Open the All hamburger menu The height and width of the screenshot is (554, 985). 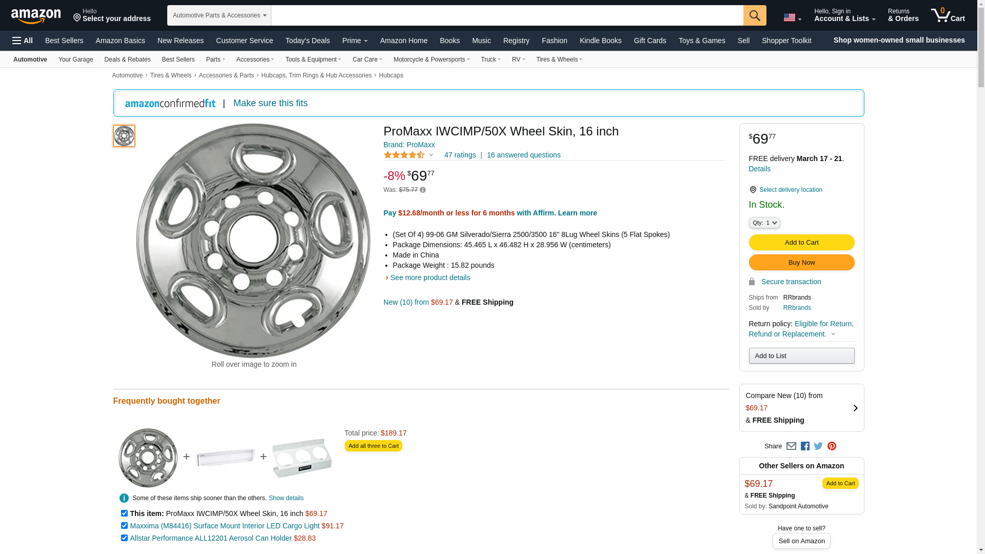click(x=23, y=41)
